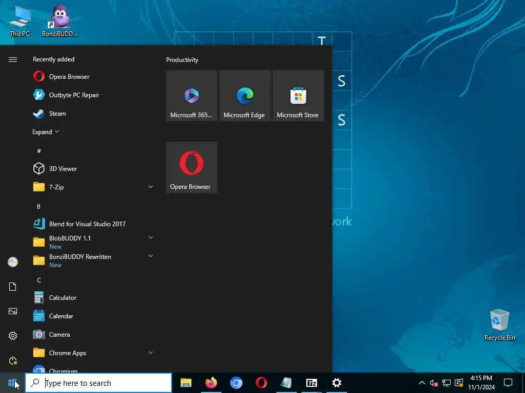This screenshot has width=525, height=393.
Task: Open the taskbar clock and date
Action: tap(481, 383)
